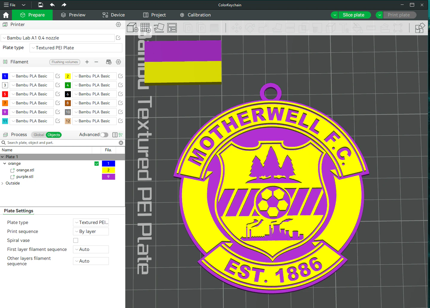Screen dimensions: 430x308
Task: Select orange.stl in object list
Action: pos(25,170)
